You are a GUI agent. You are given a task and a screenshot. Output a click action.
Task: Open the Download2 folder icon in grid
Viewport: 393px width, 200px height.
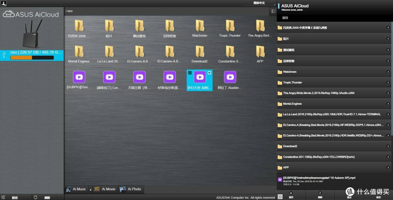pos(200,51)
